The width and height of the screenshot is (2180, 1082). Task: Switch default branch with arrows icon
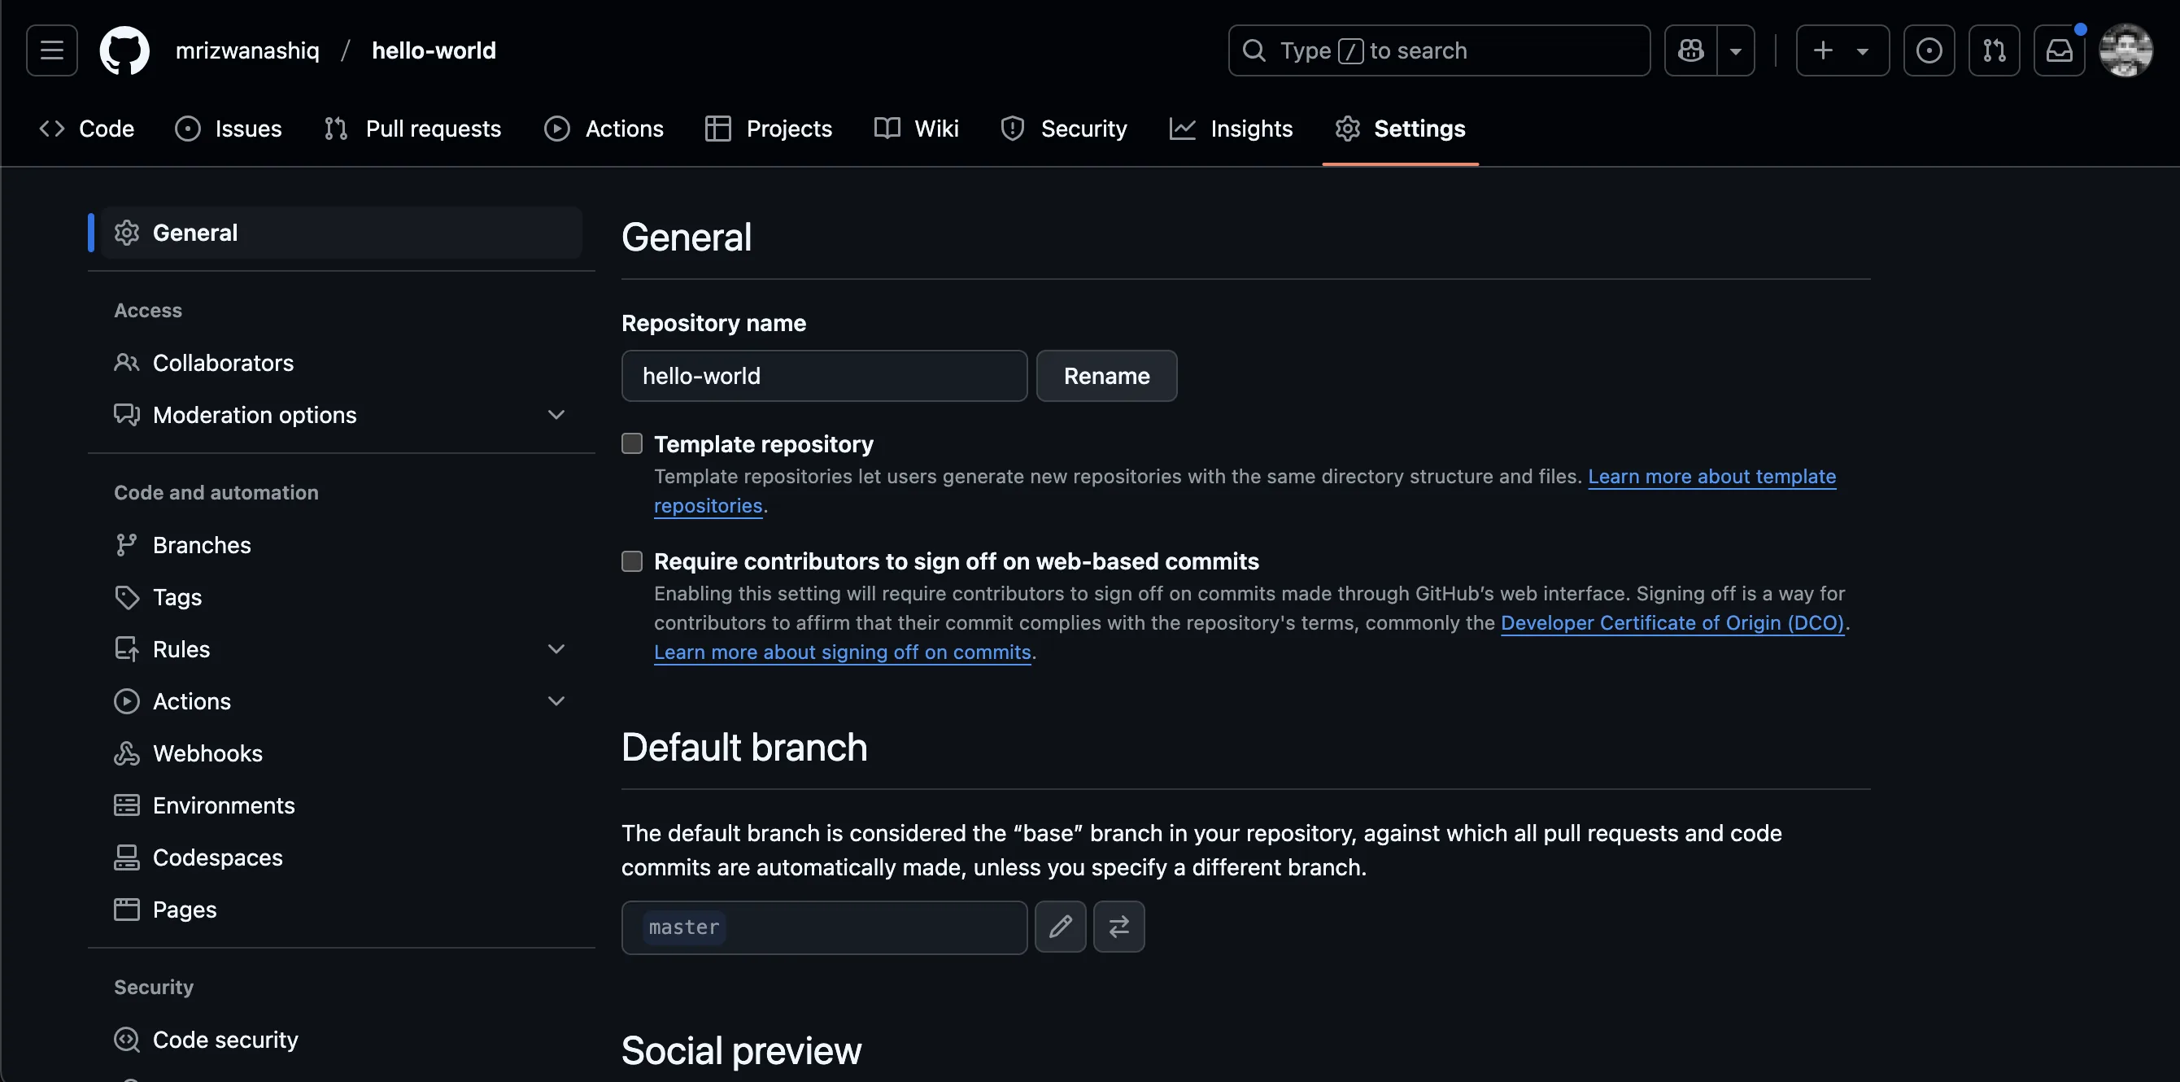[x=1118, y=927]
